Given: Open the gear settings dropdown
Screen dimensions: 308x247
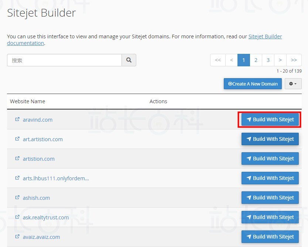Looking at the screenshot, I should [x=293, y=84].
